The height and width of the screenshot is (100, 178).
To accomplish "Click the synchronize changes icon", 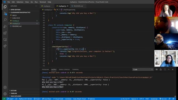I will (x=16, y=99).
